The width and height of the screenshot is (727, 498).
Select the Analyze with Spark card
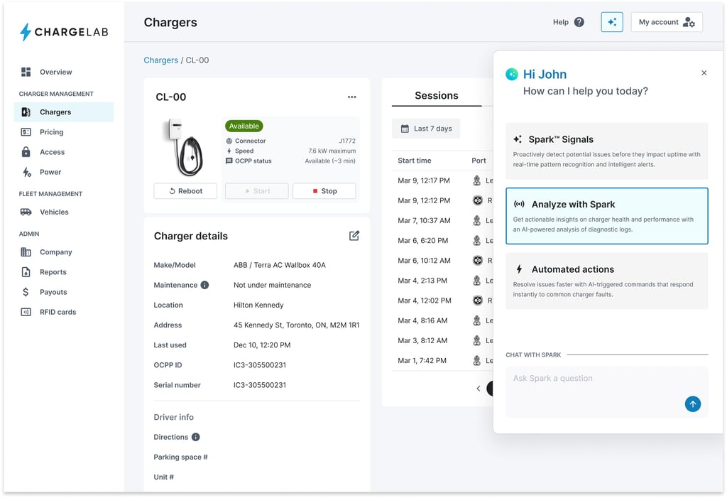[607, 216]
